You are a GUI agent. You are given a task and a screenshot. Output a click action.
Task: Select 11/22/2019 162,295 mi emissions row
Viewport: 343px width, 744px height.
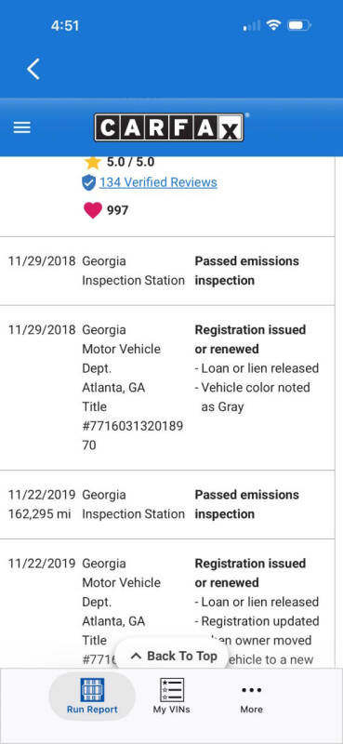167,504
